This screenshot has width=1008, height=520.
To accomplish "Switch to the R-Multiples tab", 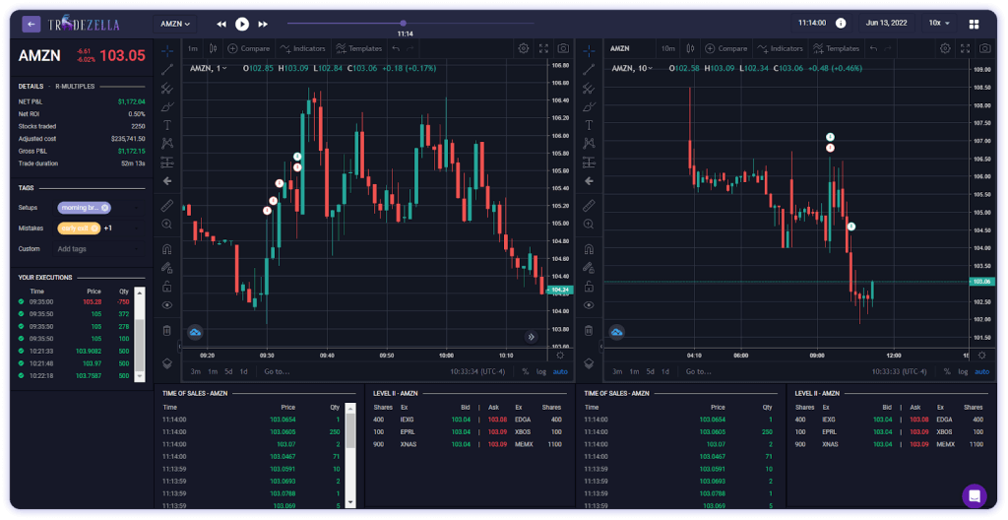I will pyautogui.click(x=75, y=87).
